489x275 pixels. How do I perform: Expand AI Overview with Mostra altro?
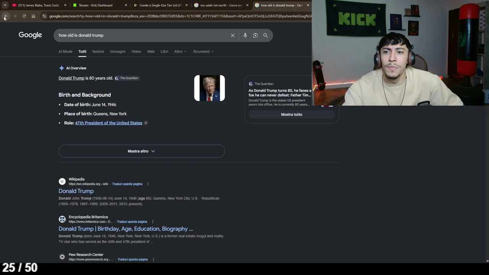pyautogui.click(x=141, y=151)
